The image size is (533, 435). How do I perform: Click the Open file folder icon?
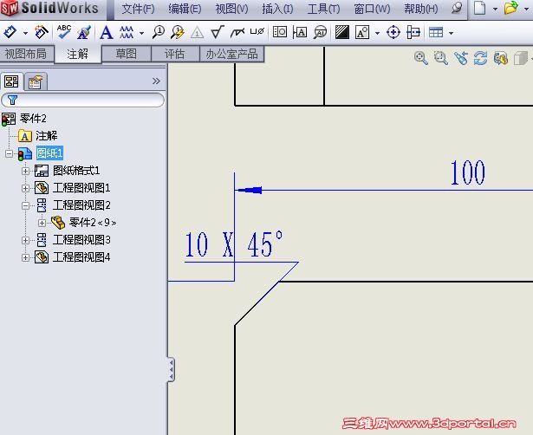click(511, 8)
